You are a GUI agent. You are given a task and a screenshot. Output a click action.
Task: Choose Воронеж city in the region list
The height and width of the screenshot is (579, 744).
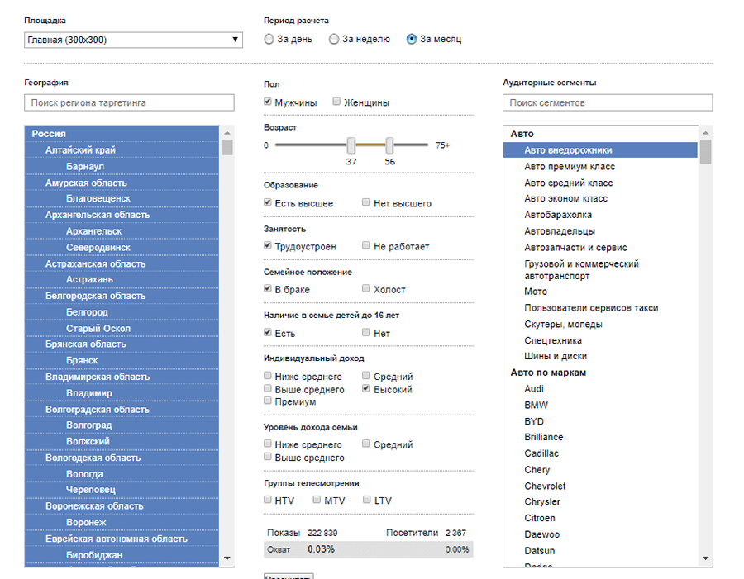pyautogui.click(x=87, y=523)
